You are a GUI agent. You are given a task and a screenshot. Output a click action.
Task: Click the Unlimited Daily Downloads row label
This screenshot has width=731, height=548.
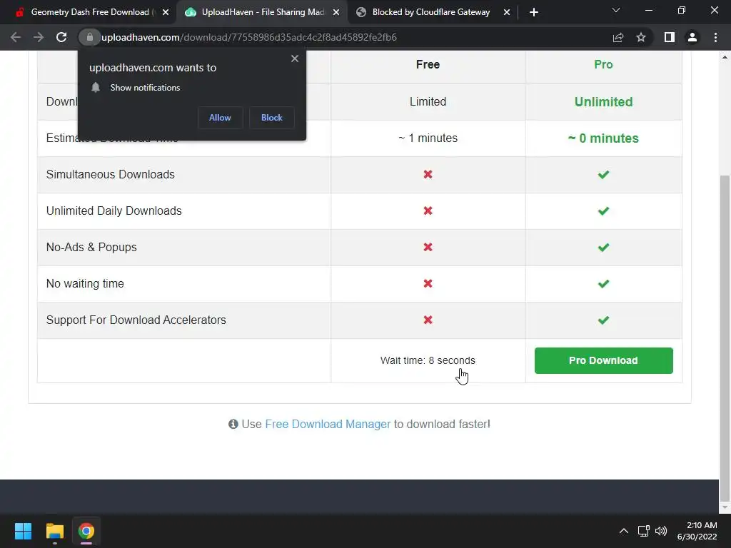point(114,210)
